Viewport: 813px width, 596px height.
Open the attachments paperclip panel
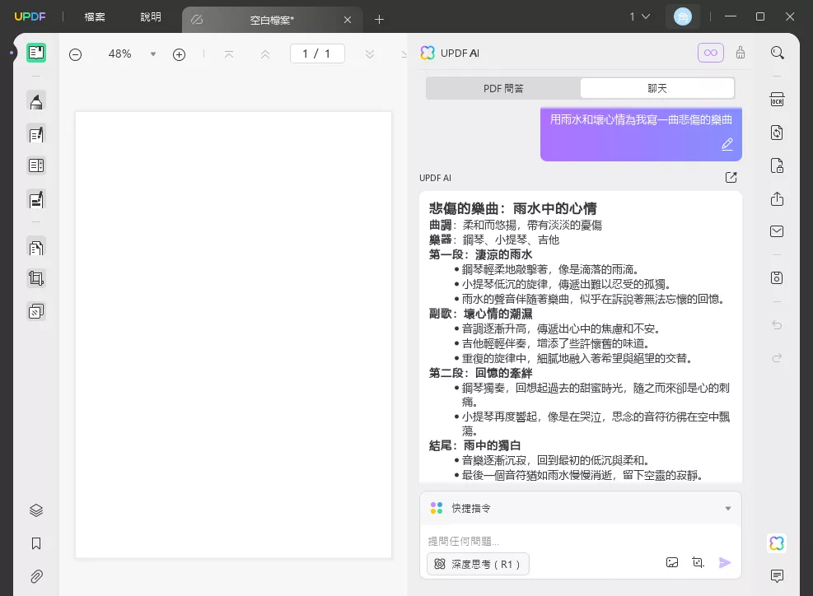pos(36,576)
